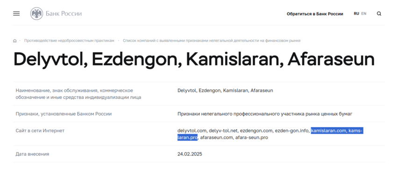Click Признаки нелегального профессионального участника text
The image size is (397, 172).
pos(265,114)
